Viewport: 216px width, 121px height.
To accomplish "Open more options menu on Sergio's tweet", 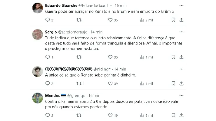I will click(x=181, y=32).
